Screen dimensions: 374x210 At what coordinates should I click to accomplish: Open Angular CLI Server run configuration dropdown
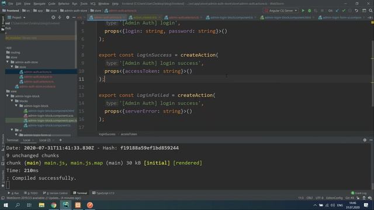click(x=282, y=10)
